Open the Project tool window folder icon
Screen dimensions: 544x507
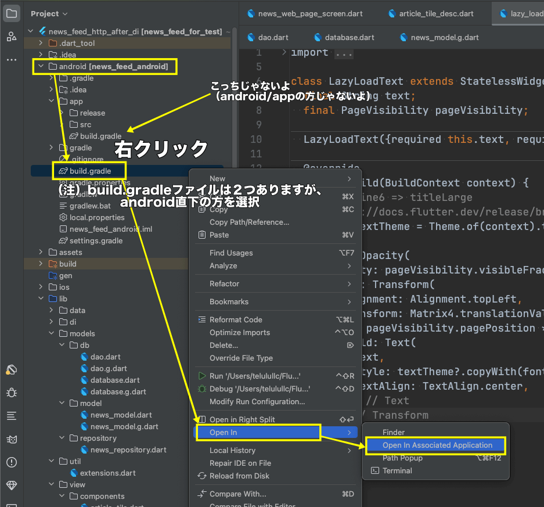tap(12, 13)
